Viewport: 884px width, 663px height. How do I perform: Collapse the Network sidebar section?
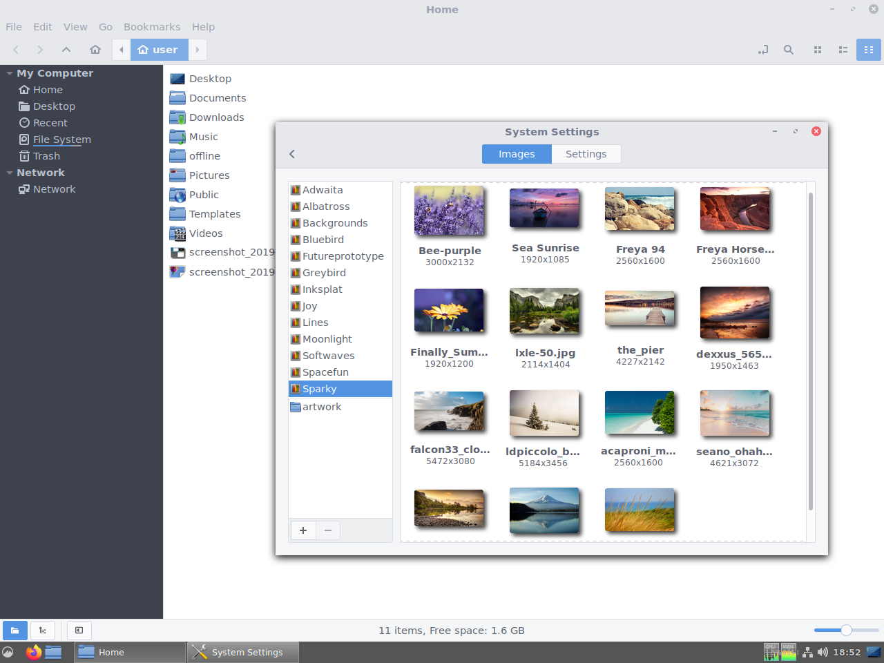coord(10,173)
